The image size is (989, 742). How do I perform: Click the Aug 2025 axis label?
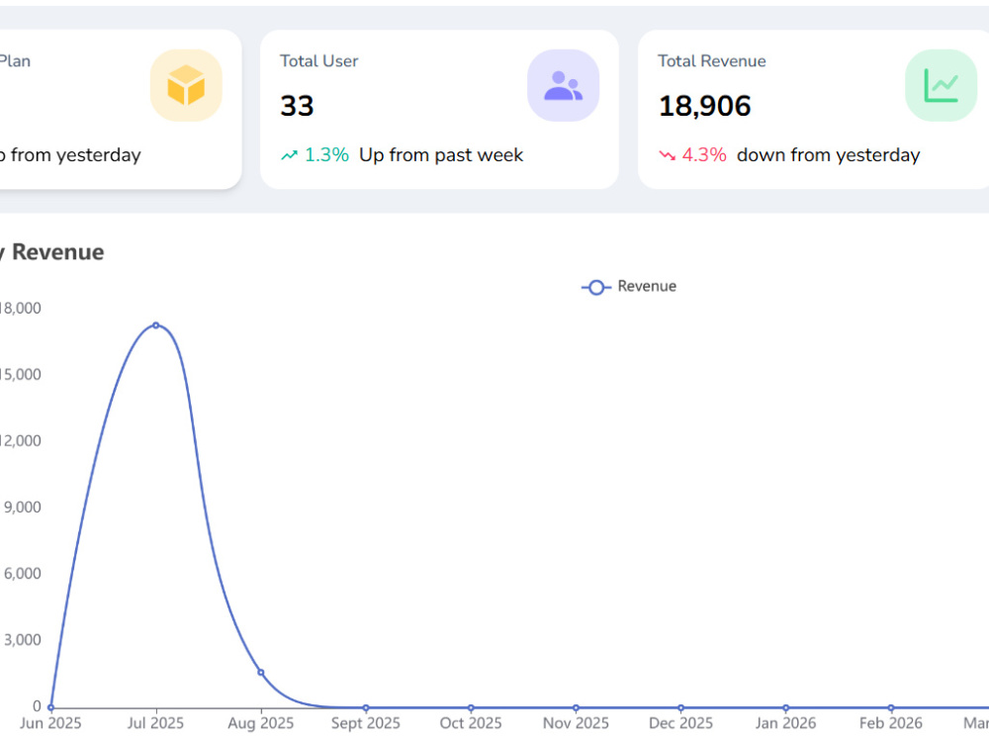point(260,723)
